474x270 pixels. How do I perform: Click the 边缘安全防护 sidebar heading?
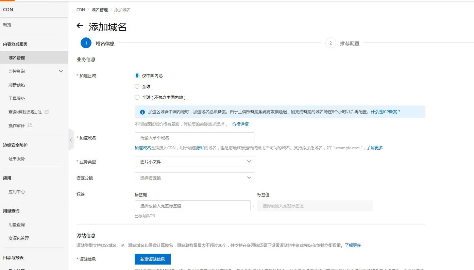(x=15, y=145)
